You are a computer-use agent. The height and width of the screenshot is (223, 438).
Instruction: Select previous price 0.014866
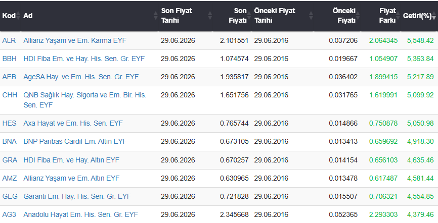343,123
